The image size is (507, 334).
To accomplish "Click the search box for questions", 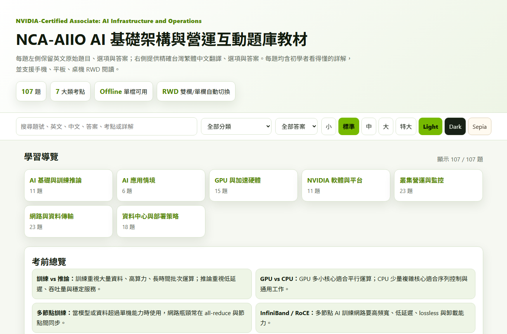I will click(106, 127).
